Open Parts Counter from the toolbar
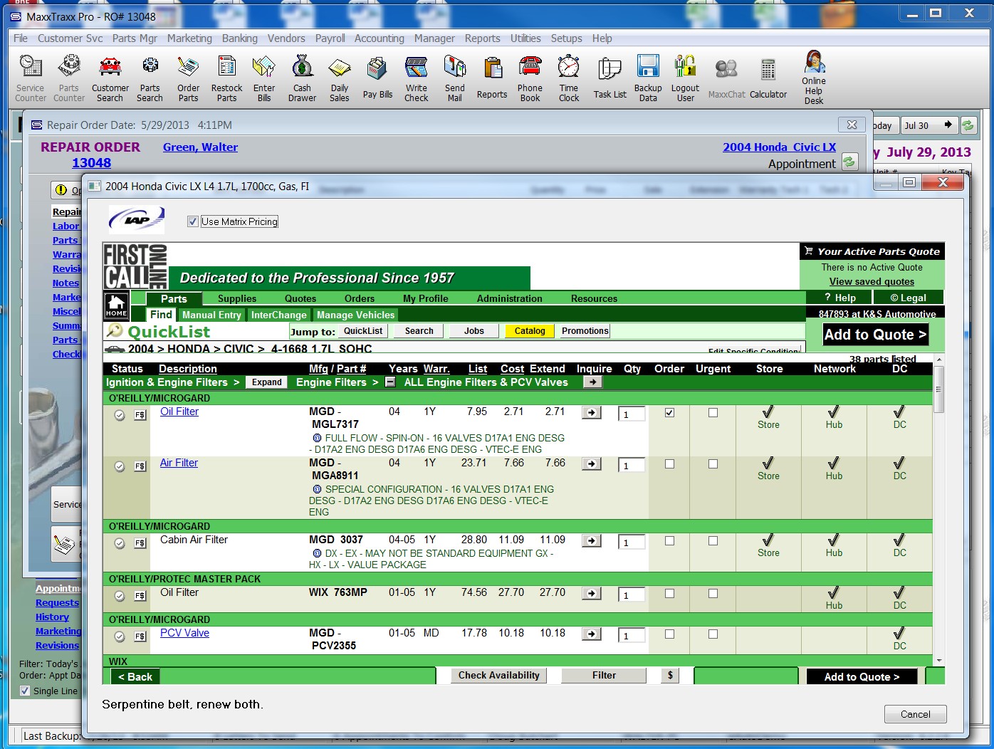The width and height of the screenshot is (994, 749). (69, 78)
